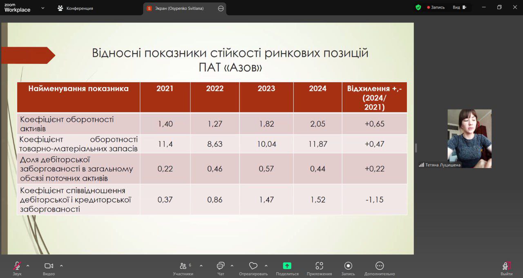Open the Zoom Workplace dropdown arrow

coord(43,8)
